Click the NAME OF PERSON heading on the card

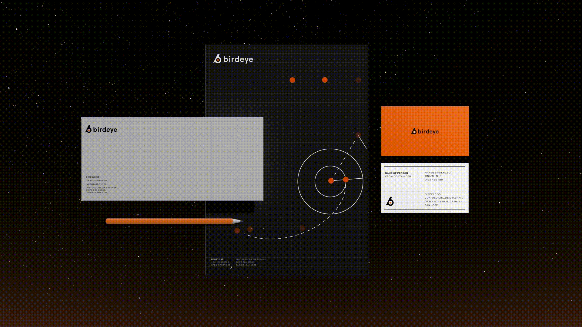click(x=396, y=173)
